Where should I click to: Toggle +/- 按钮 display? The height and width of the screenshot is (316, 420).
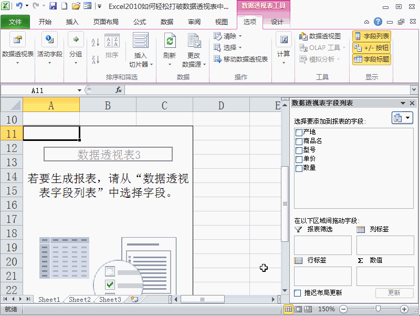(372, 48)
